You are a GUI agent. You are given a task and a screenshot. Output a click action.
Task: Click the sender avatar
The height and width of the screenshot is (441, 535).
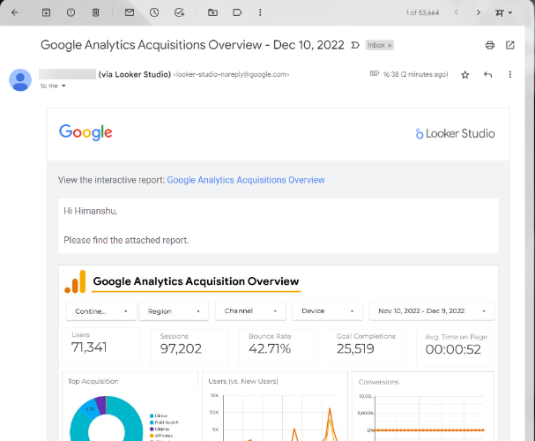(x=20, y=80)
